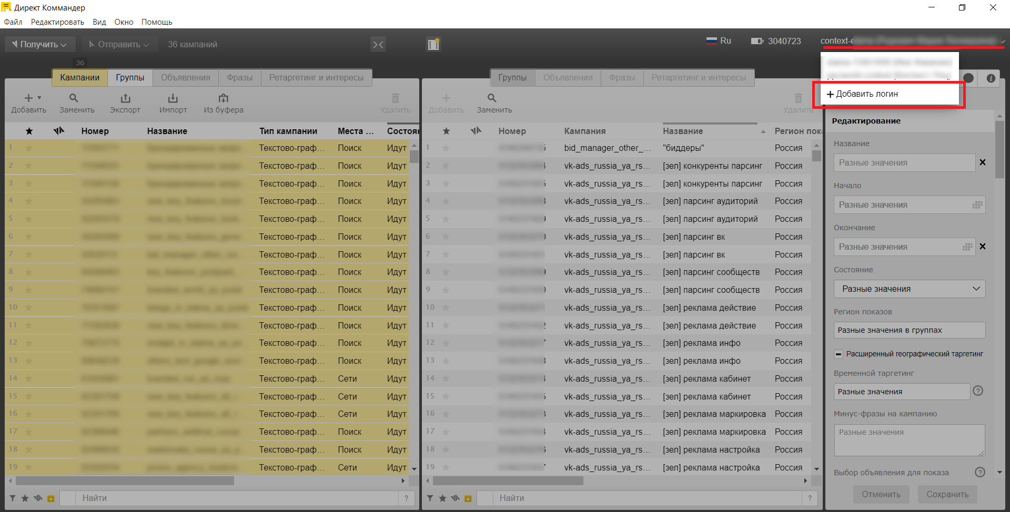Switch to 'Группы' tab in left panel
Image resolution: width=1010 pixels, height=512 pixels.
[130, 78]
